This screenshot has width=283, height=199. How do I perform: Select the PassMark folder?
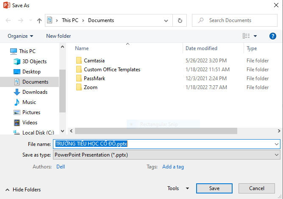[94, 78]
